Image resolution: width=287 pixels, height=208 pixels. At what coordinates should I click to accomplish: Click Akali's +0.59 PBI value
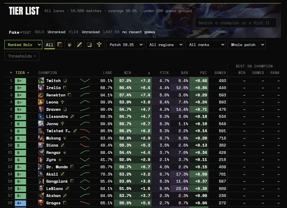click(x=201, y=174)
